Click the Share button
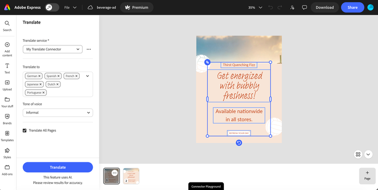Viewport: 378px width, 190px height. point(352,7)
